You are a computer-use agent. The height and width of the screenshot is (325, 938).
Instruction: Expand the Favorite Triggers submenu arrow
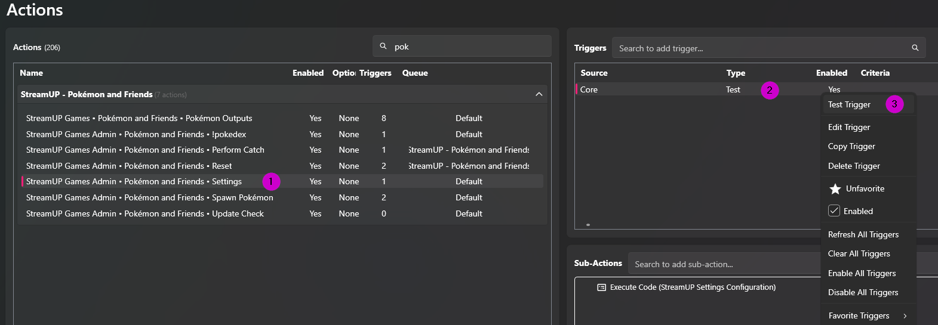(x=905, y=316)
